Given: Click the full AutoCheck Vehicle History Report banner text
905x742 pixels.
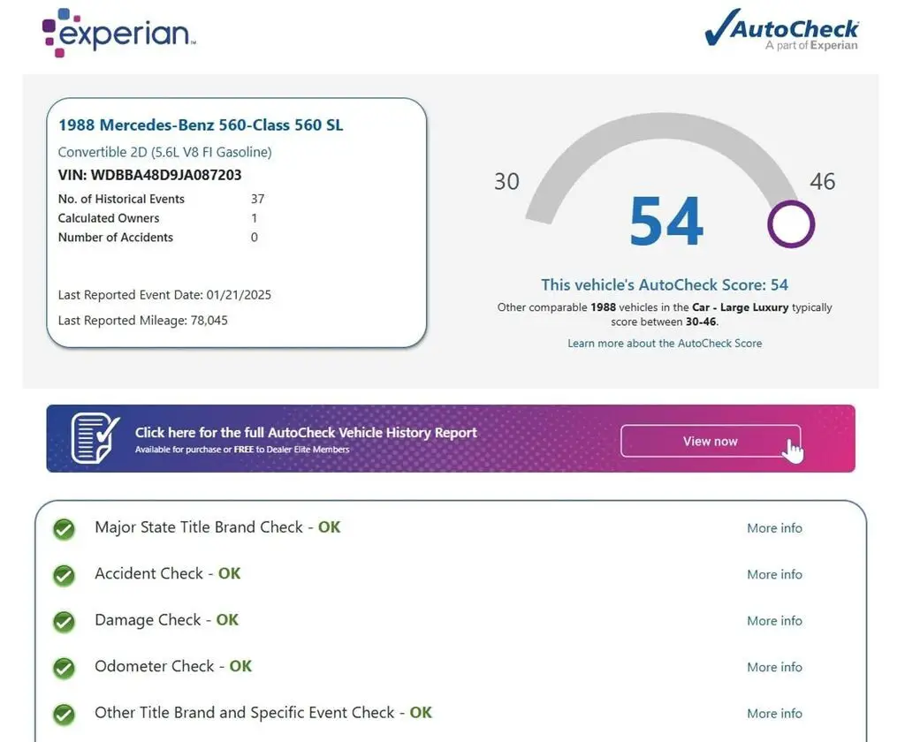Looking at the screenshot, I should pyautogui.click(x=306, y=433).
